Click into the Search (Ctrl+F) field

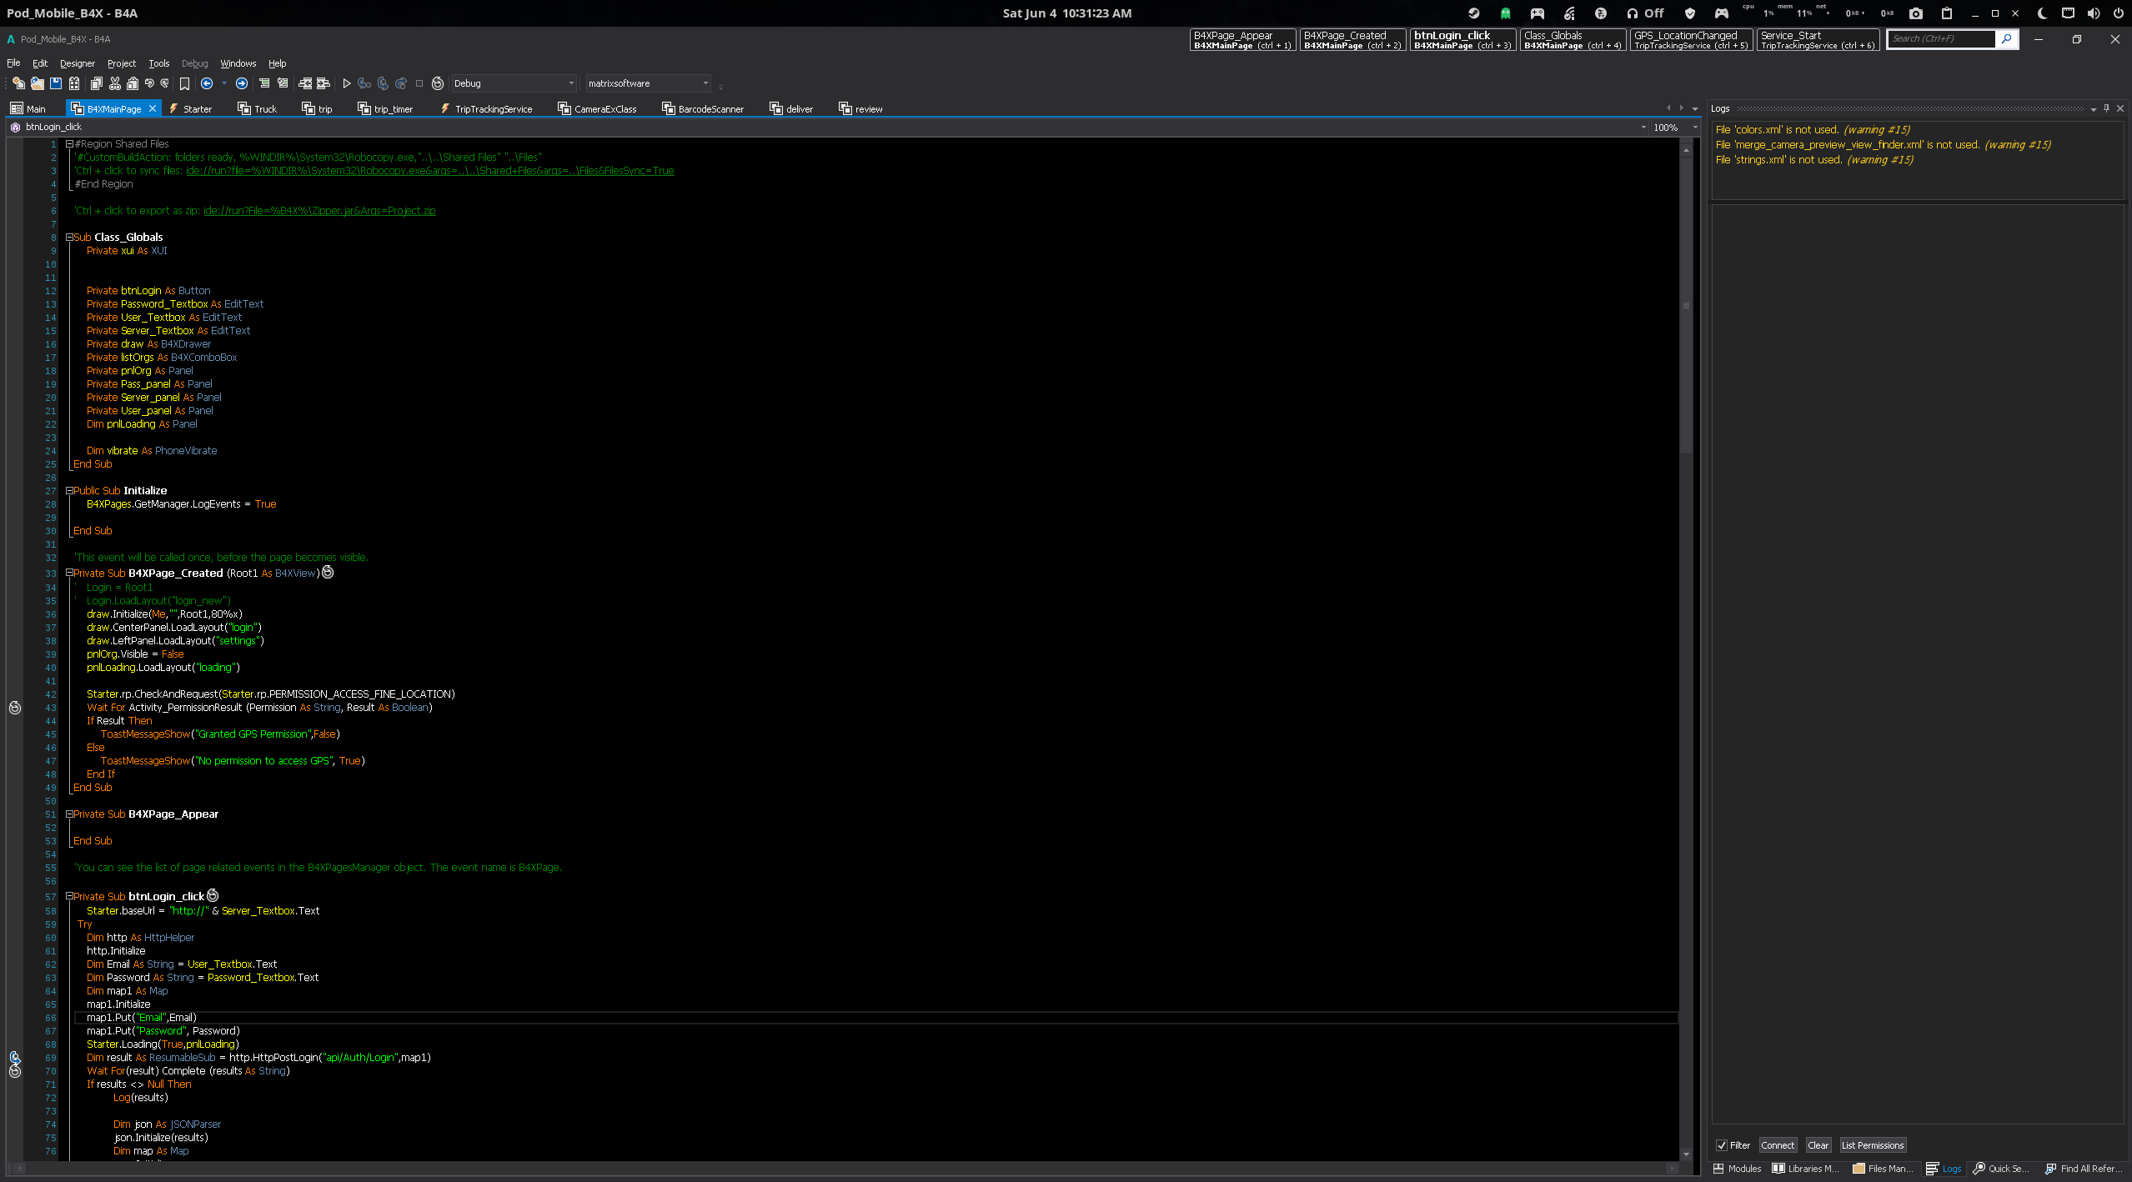click(1939, 39)
